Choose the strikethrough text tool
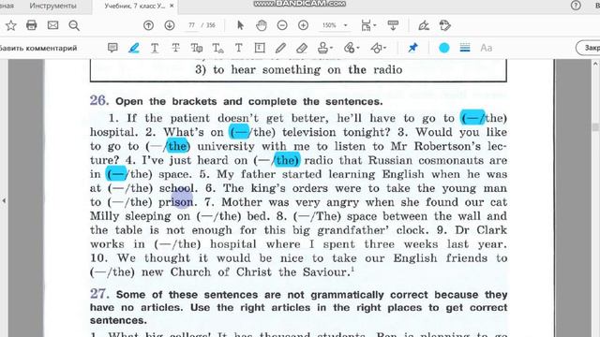600x337 pixels. [175, 48]
